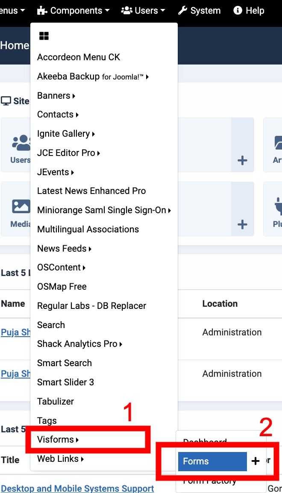282x493 pixels.
Task: Add new item with plus beside Media card
Action: (242, 224)
